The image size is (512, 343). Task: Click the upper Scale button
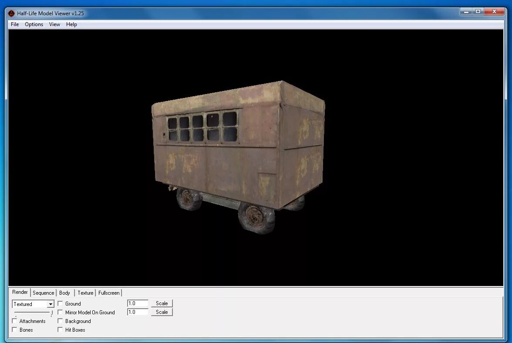point(162,303)
